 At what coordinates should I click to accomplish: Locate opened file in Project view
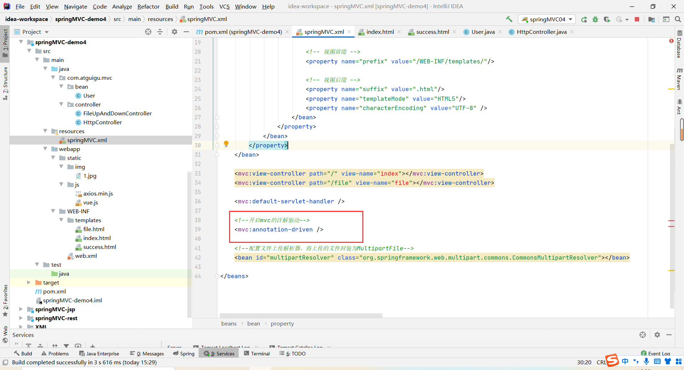(x=148, y=32)
